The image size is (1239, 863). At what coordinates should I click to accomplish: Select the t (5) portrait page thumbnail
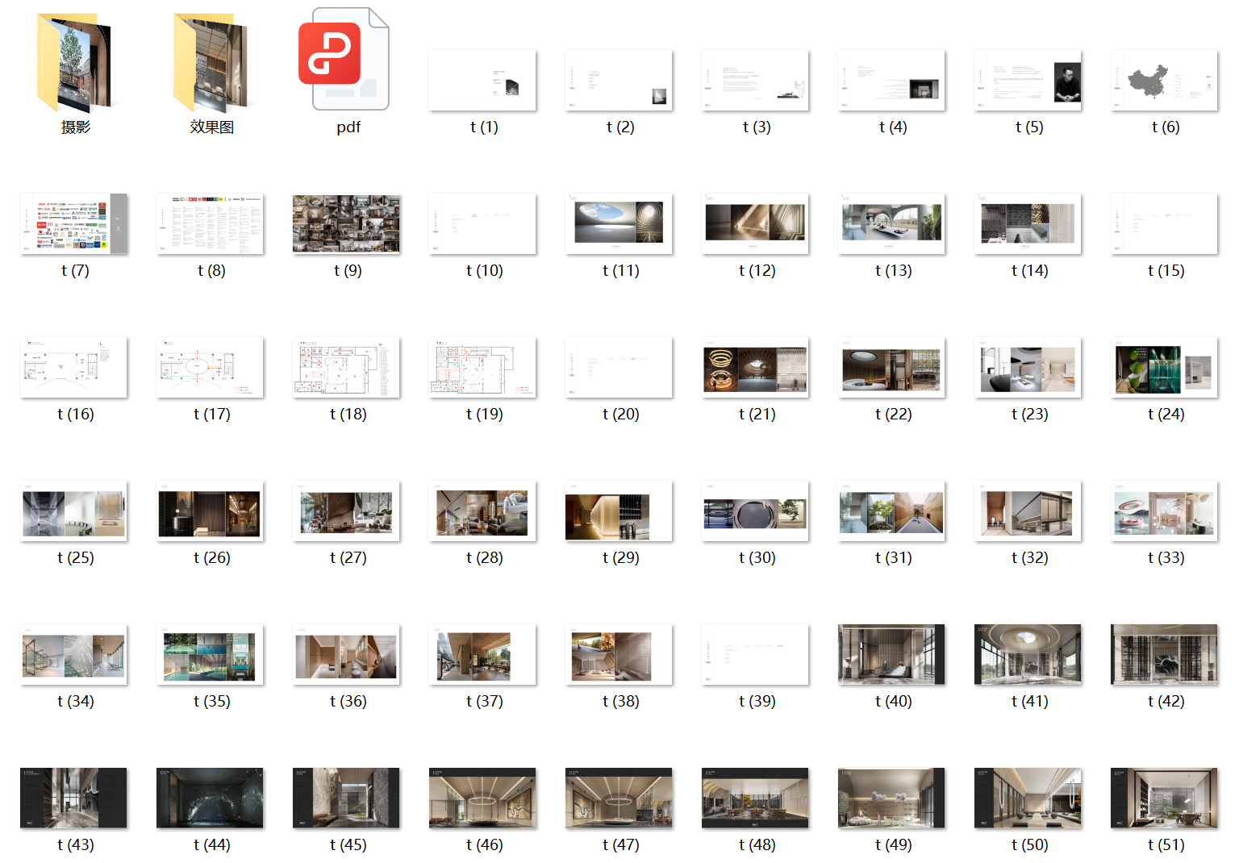(1028, 81)
